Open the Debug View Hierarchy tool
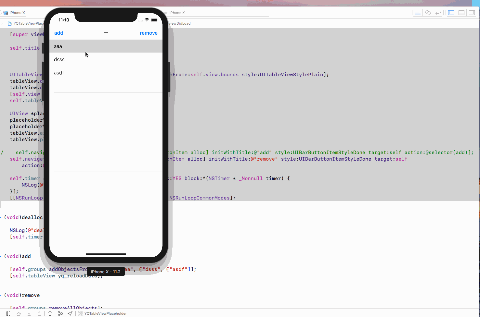Viewport: 480px width, 317px height. (50, 313)
